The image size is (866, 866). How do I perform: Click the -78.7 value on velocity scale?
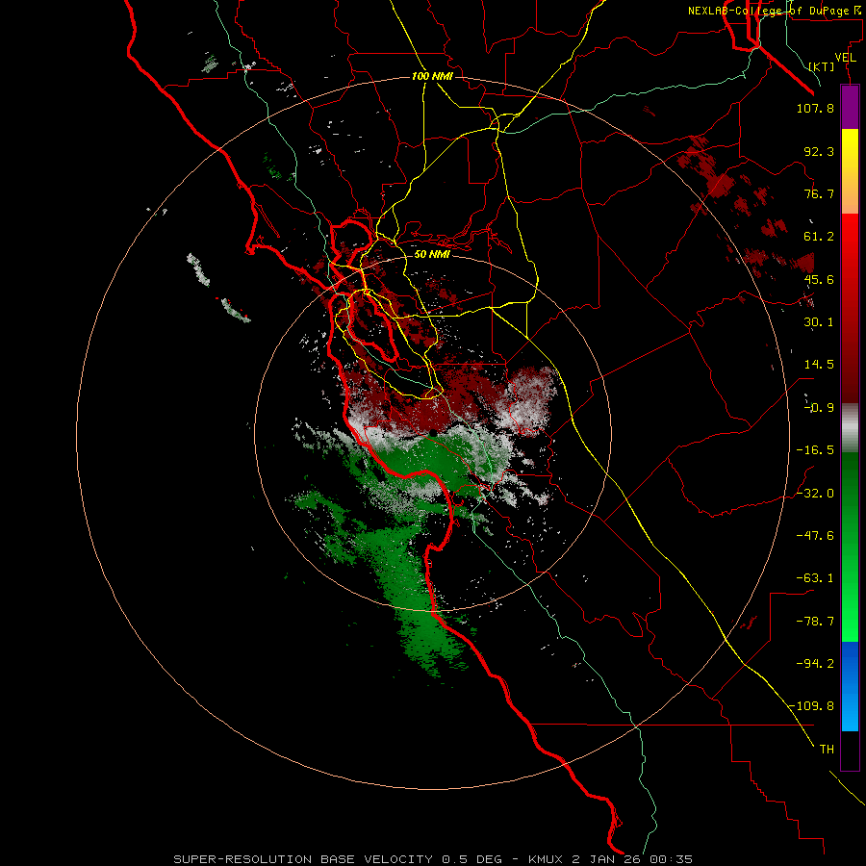tap(815, 622)
